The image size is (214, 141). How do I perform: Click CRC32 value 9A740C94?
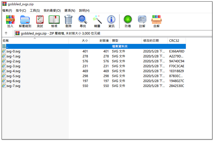point(177,61)
